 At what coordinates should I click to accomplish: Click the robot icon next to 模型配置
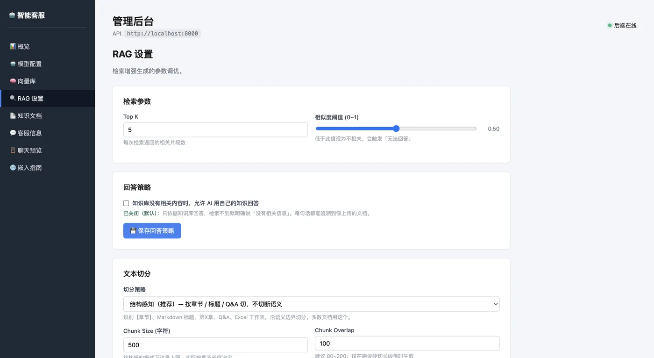click(x=13, y=64)
